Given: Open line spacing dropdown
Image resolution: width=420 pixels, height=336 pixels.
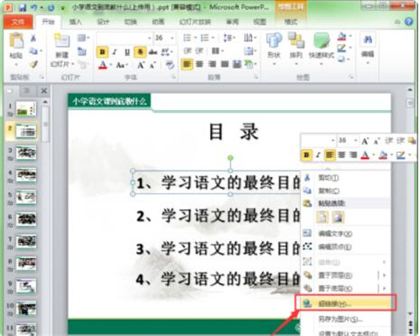Looking at the screenshot, I should (x=229, y=38).
